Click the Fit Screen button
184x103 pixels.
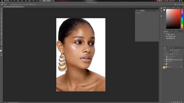[x=43, y=5]
